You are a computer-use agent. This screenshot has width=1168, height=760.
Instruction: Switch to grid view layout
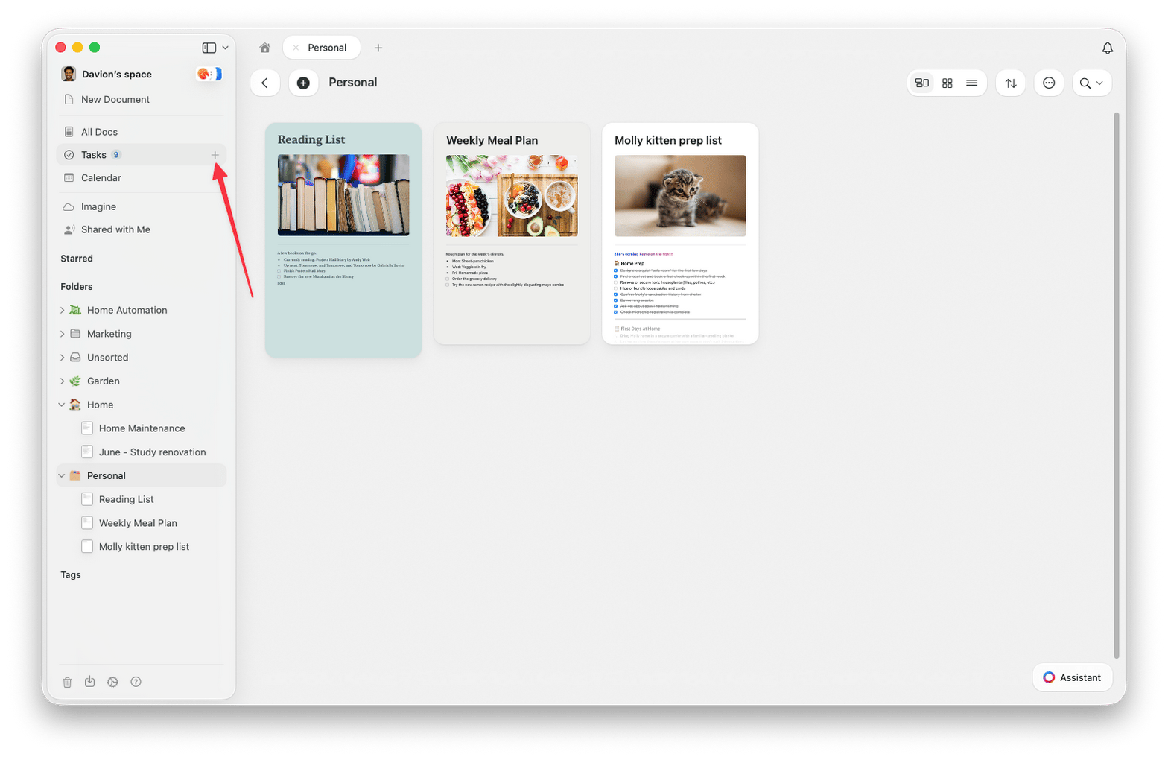pyautogui.click(x=947, y=83)
